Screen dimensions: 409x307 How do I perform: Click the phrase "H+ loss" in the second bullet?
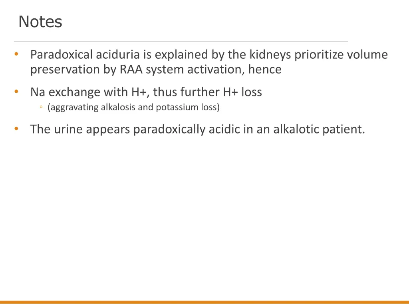(242, 92)
